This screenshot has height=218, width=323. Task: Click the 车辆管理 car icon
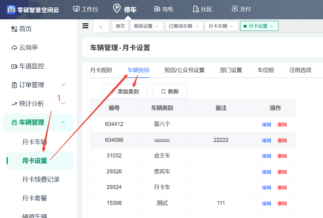(14, 123)
